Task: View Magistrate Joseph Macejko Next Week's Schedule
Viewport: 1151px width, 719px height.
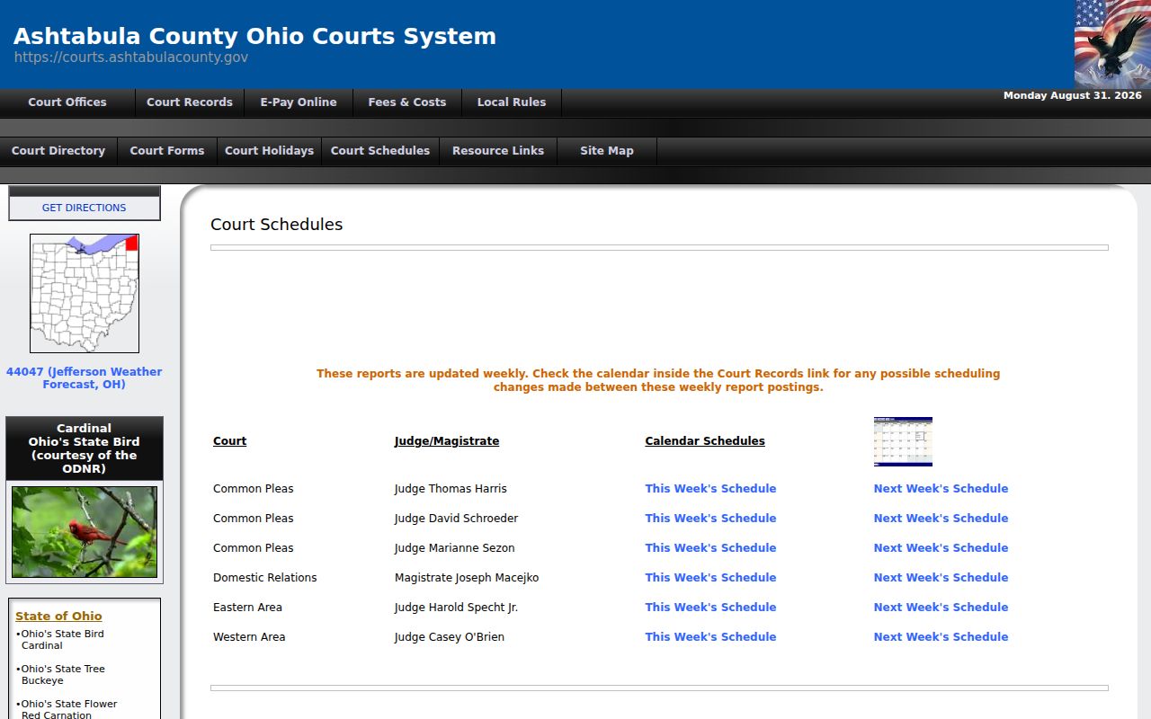Action: (941, 578)
